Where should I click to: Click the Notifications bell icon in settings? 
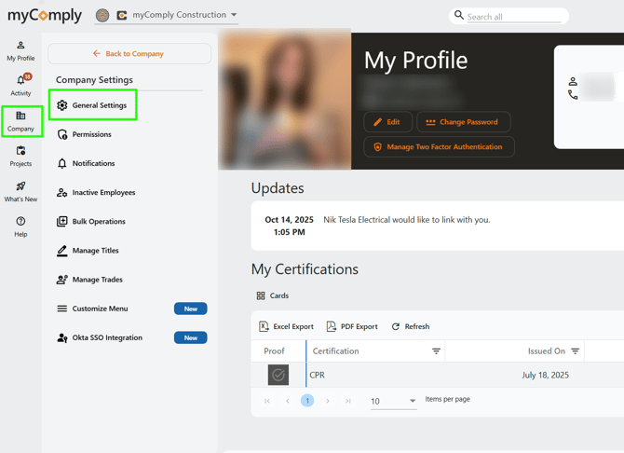(x=62, y=163)
